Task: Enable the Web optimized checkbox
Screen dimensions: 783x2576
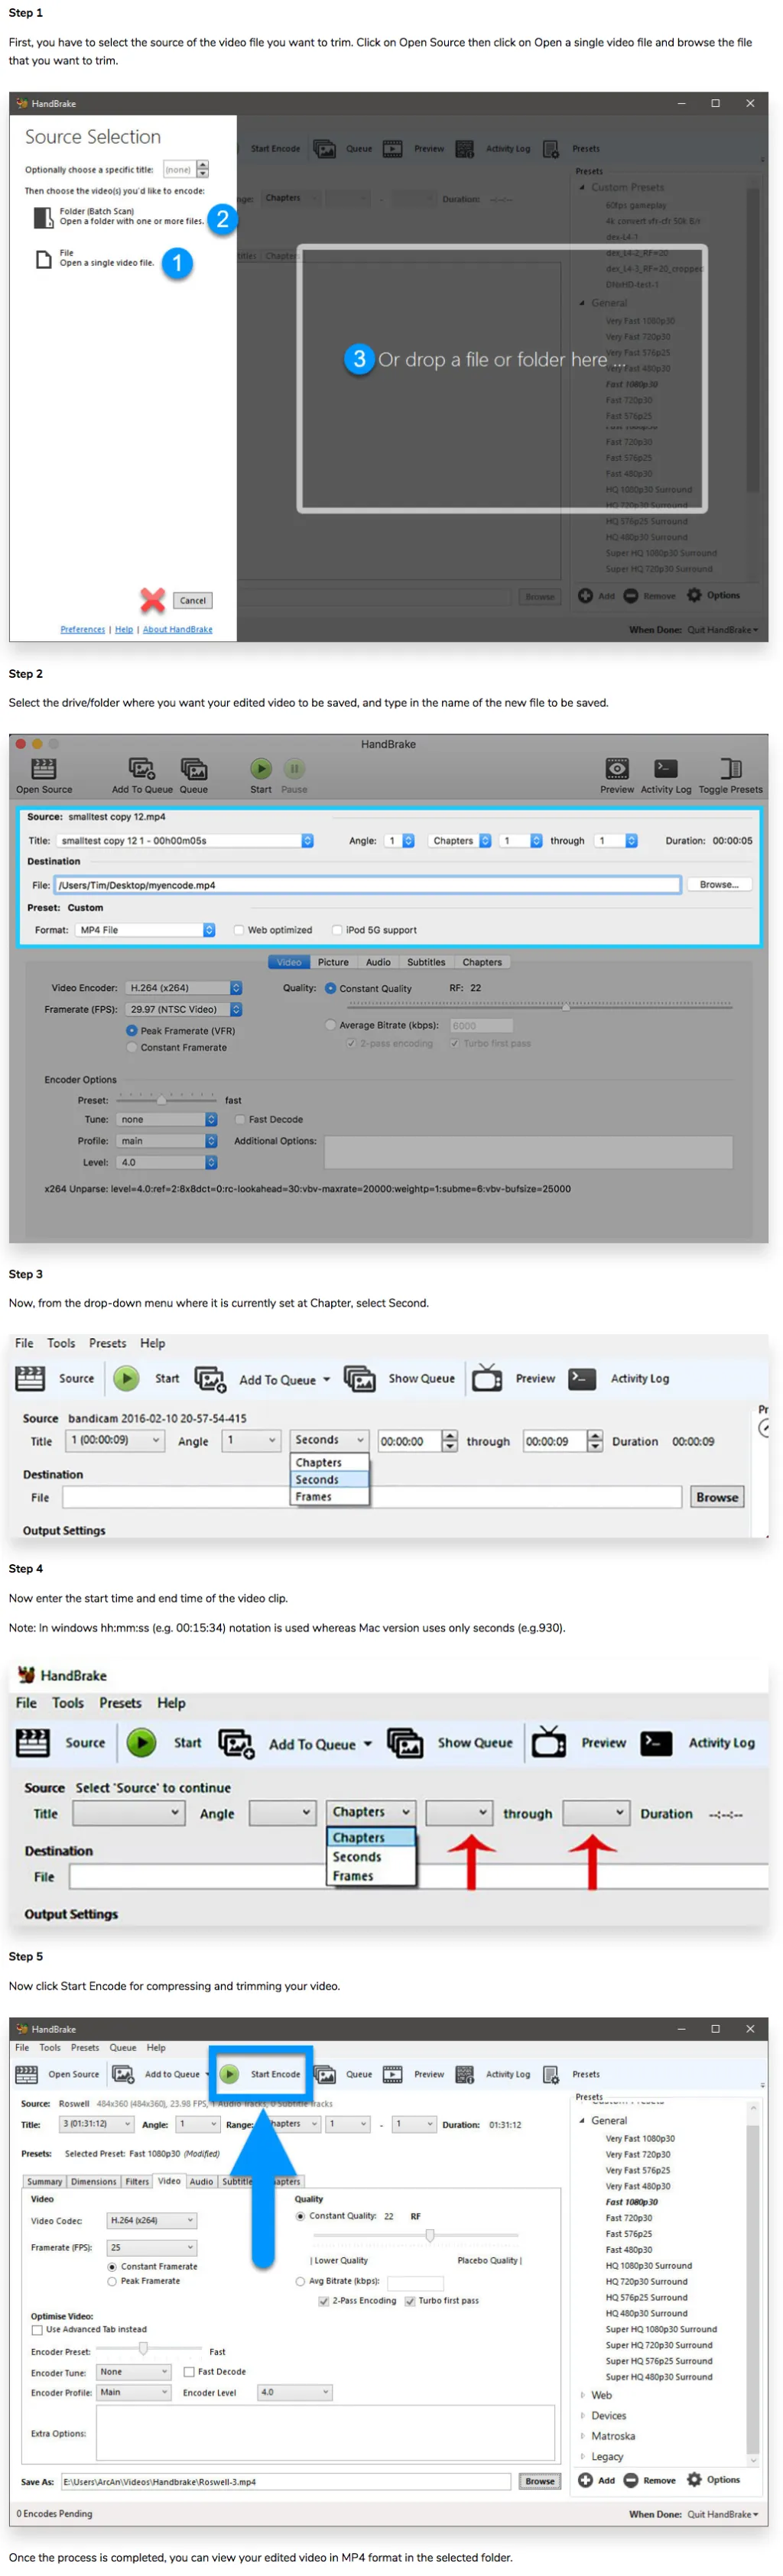Action: [239, 930]
